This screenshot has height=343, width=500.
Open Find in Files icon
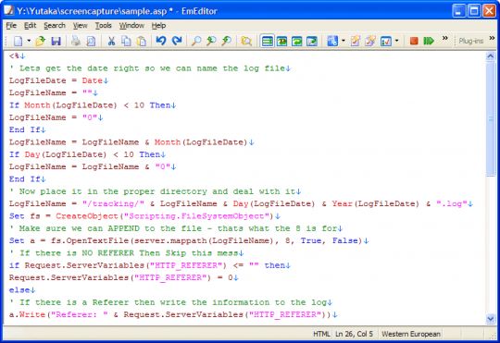[246, 41]
